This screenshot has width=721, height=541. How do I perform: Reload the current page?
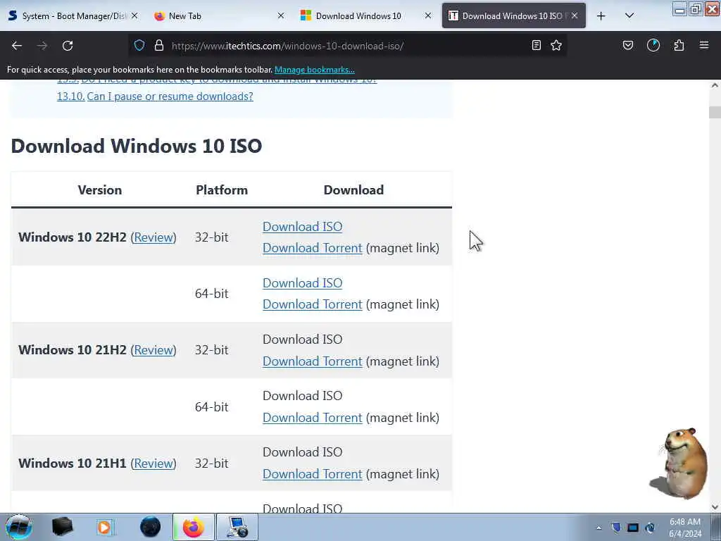tap(68, 46)
